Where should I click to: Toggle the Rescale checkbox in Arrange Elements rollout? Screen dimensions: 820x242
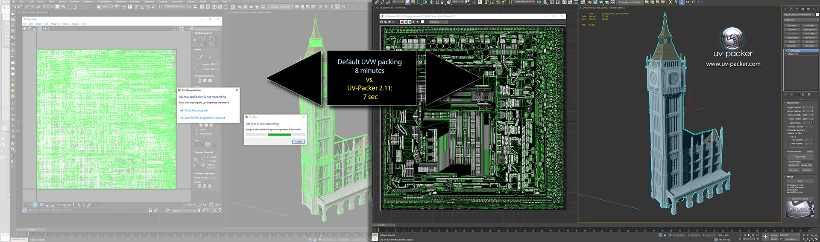coord(208,157)
